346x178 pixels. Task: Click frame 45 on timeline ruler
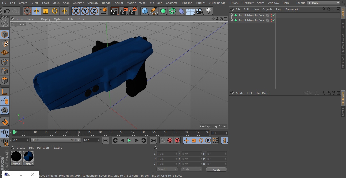click(x=111, y=132)
